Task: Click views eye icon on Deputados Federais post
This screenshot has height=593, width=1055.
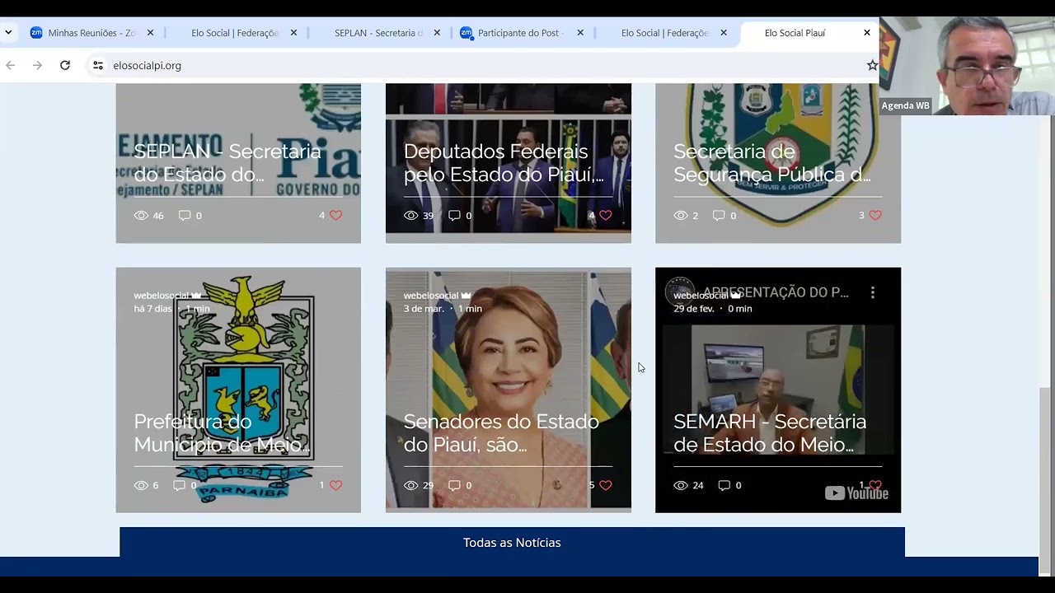Action: pyautogui.click(x=410, y=215)
